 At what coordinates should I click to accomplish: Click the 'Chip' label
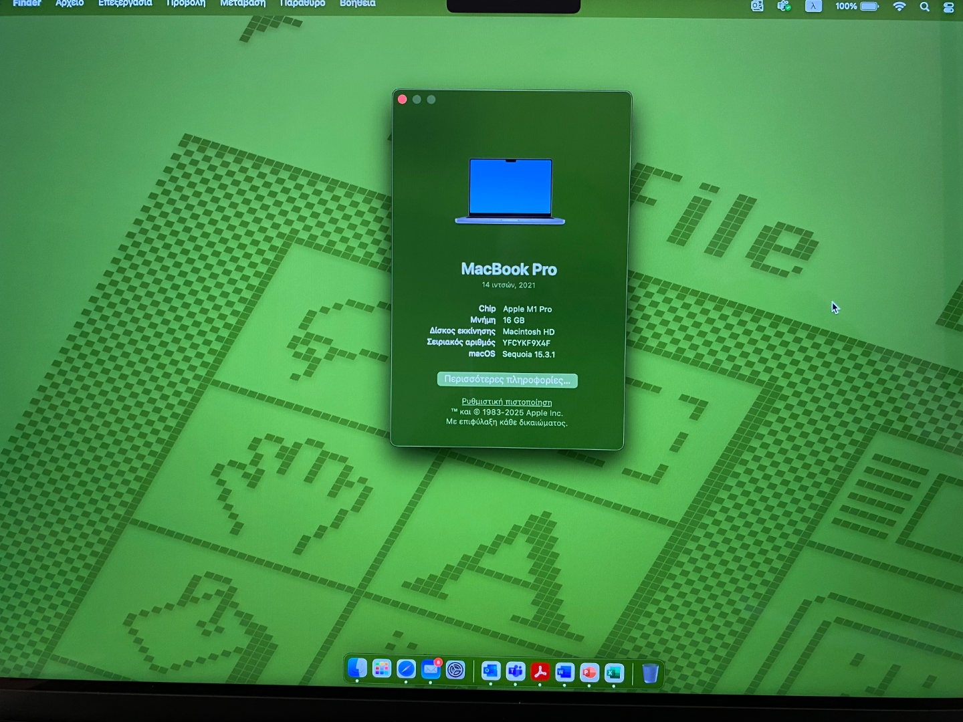487,308
